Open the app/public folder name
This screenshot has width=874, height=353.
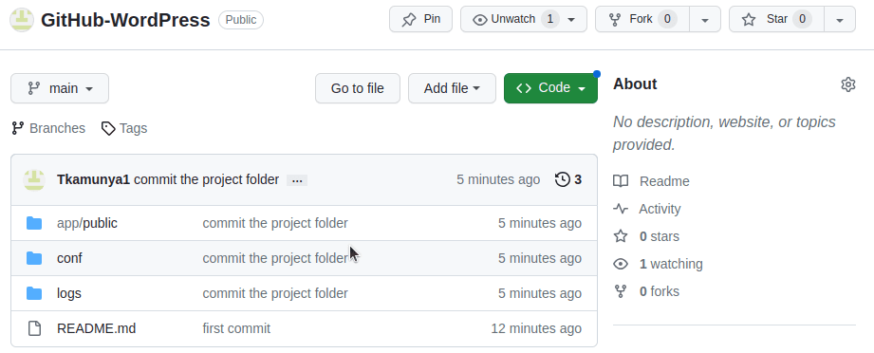87,223
